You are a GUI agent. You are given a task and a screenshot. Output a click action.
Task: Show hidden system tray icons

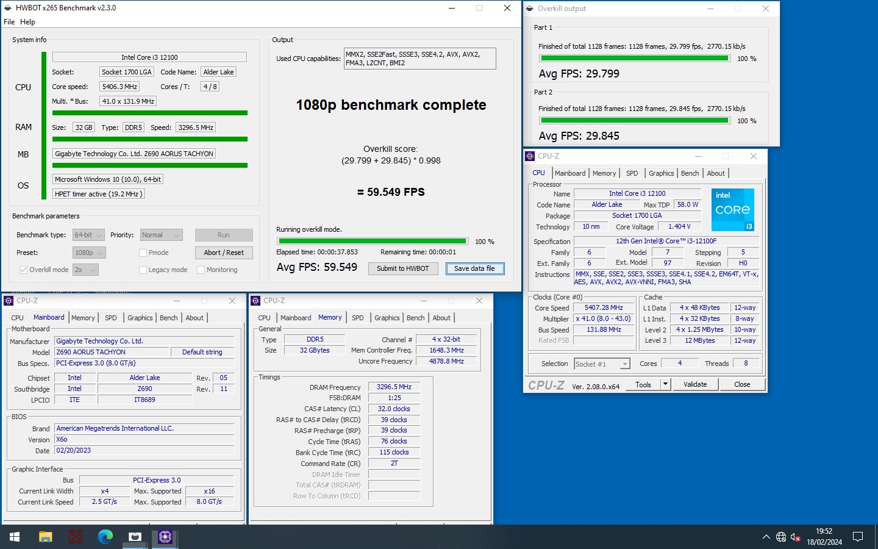coord(766,537)
